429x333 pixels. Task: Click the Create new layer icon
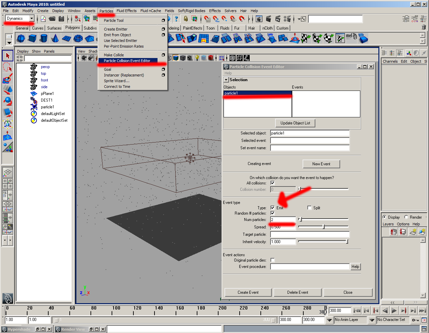[413, 232]
